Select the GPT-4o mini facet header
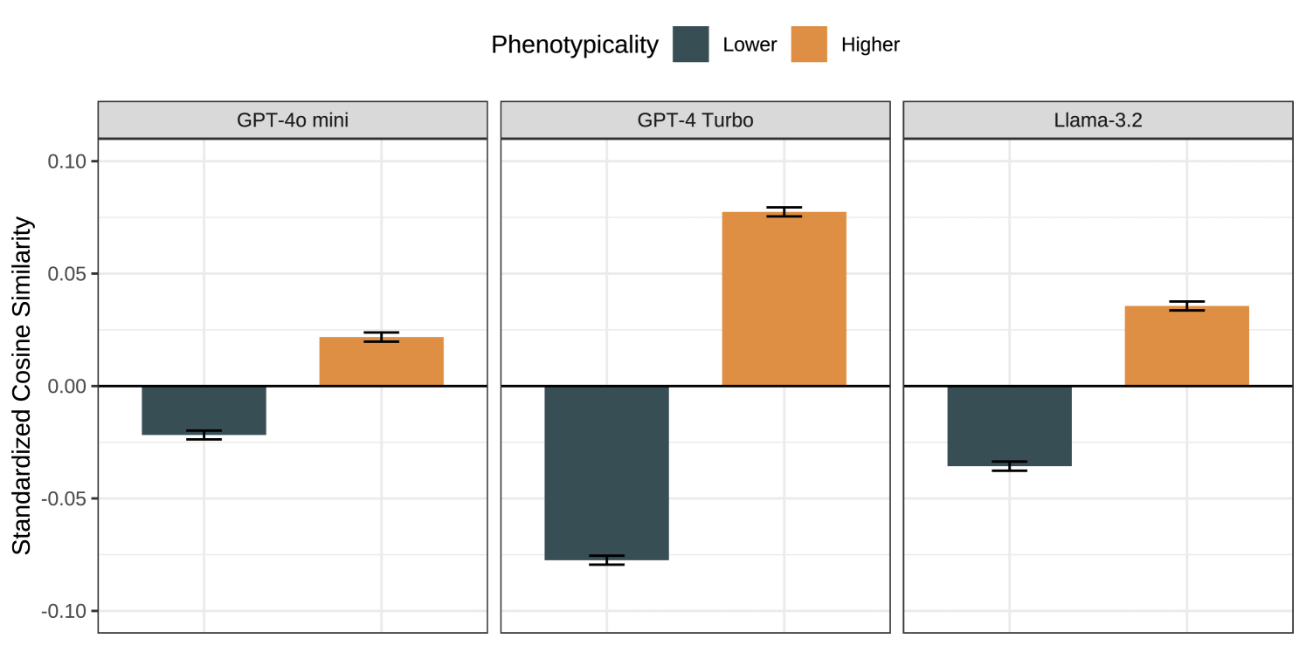 pos(293,120)
